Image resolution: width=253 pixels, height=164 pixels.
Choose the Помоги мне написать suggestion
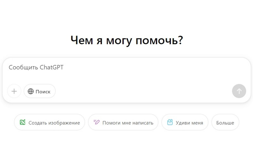point(123,122)
